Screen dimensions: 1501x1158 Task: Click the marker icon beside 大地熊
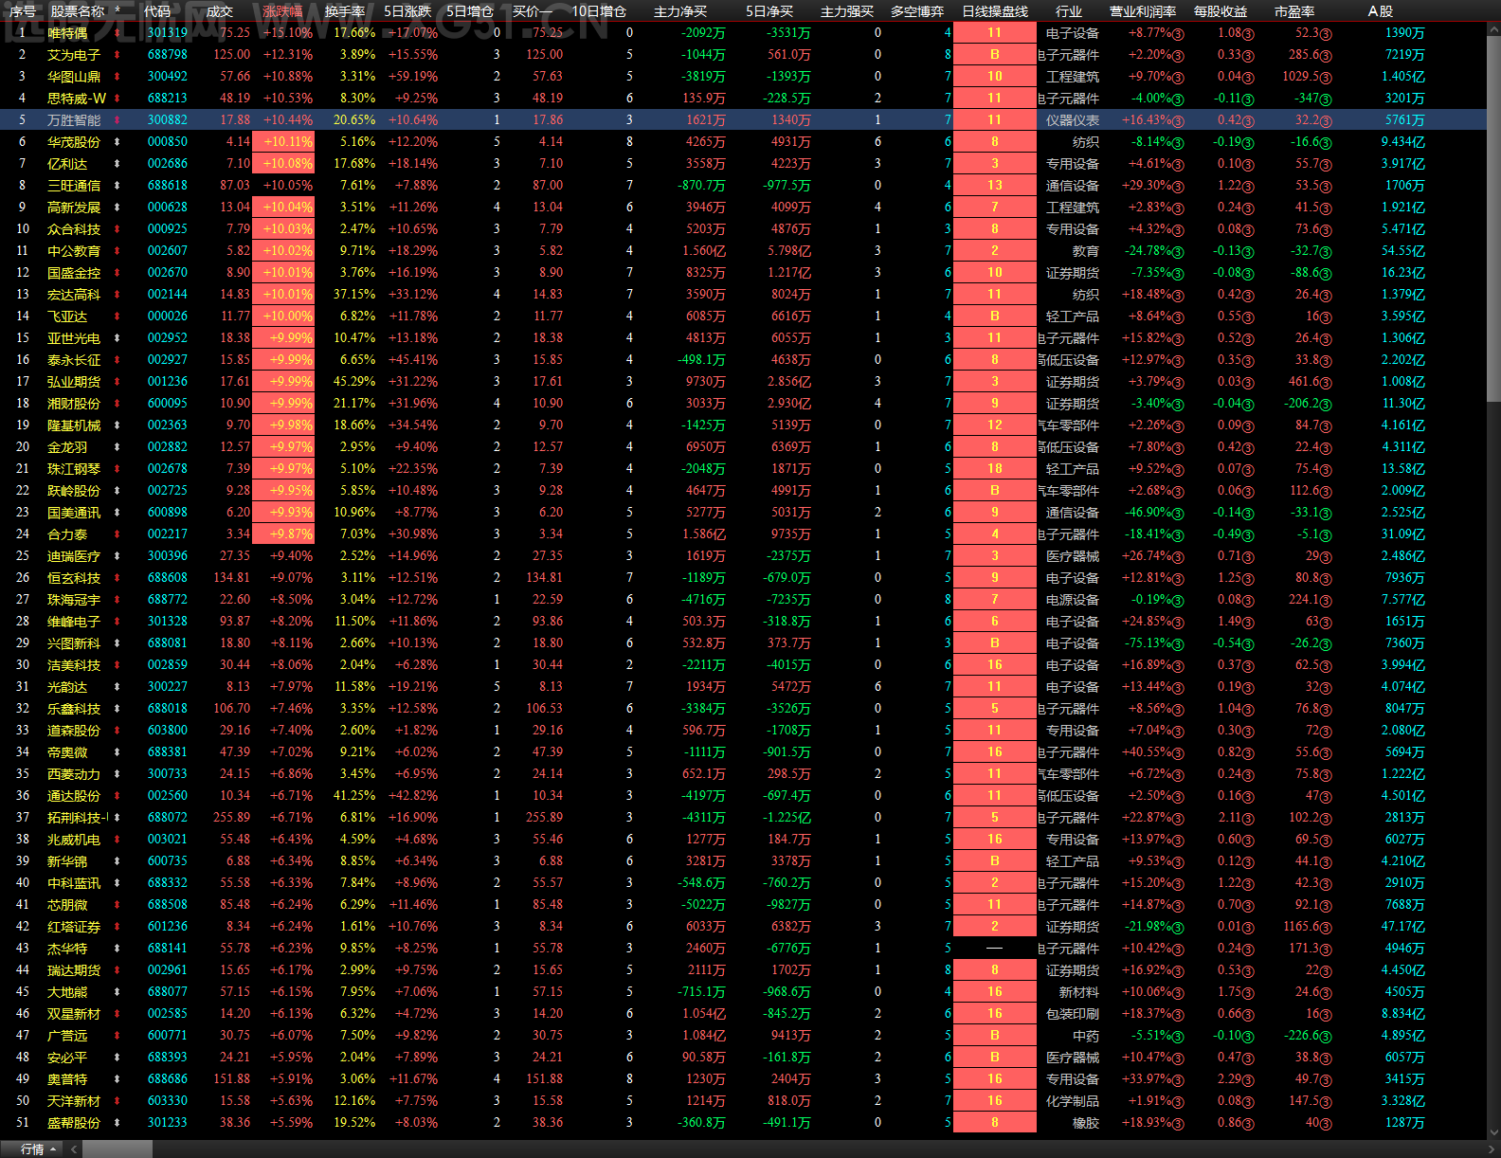click(118, 992)
